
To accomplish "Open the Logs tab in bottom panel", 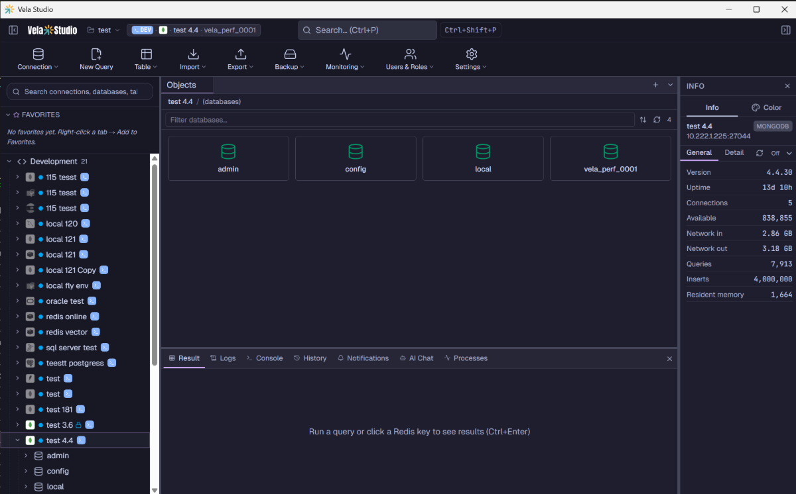I will [223, 358].
